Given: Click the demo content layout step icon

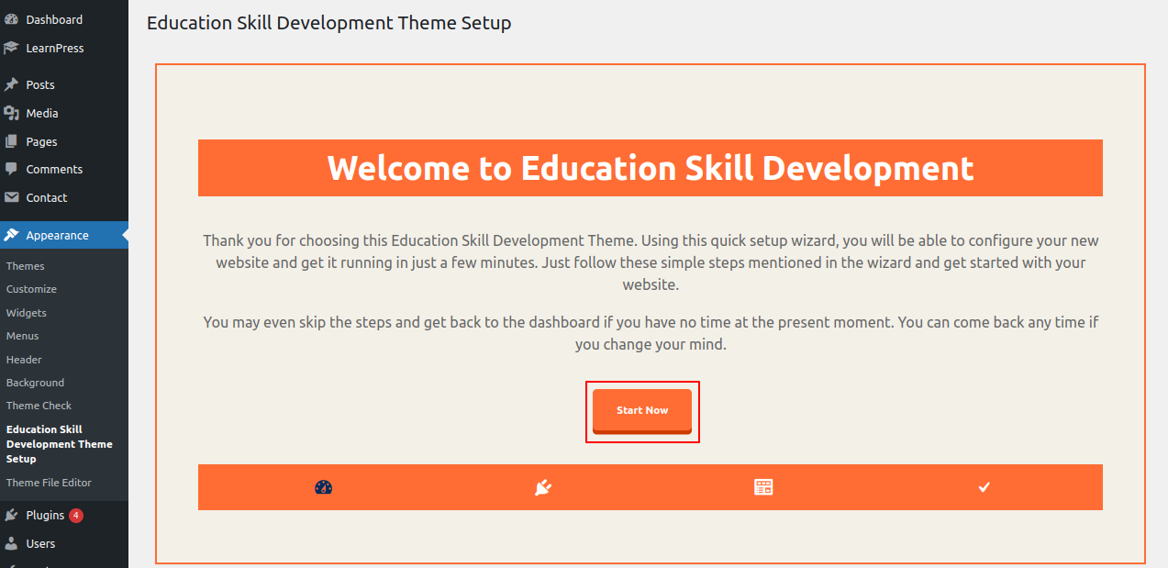Looking at the screenshot, I should tap(763, 487).
